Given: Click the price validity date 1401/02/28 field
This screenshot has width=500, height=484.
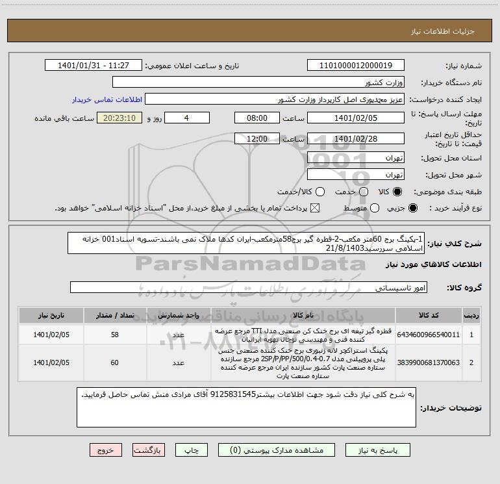Looking at the screenshot, I should [x=356, y=138].
